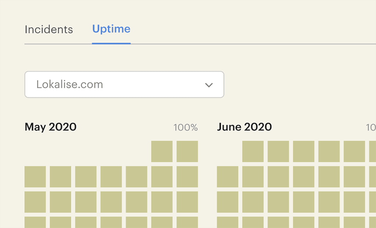Select second square in June's top row
The image size is (376, 228).
[x=278, y=152]
